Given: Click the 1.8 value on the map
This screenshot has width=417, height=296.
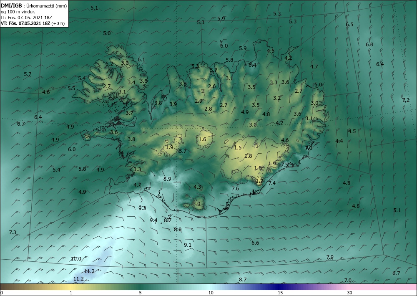Looking at the screenshot, I should (248, 156).
